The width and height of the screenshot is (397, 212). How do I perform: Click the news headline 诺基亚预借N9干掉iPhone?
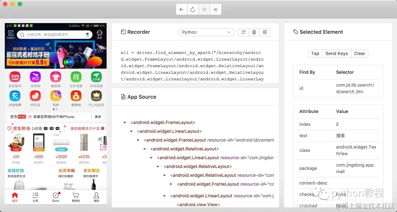point(54,117)
